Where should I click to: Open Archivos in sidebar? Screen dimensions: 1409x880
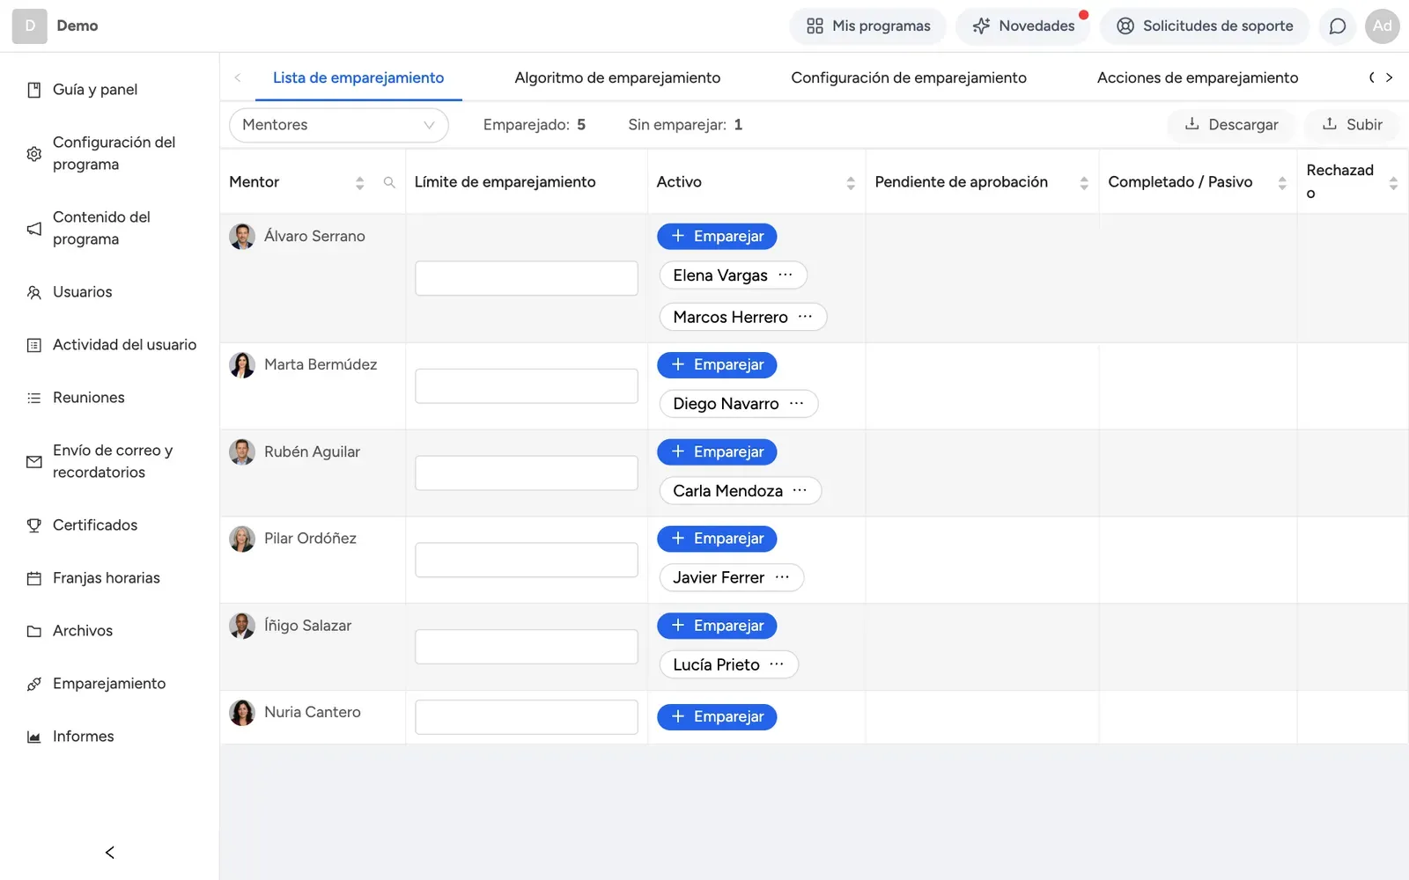83,631
